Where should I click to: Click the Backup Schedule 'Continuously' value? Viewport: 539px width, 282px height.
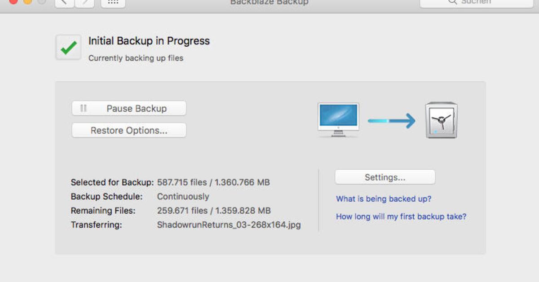tap(183, 197)
